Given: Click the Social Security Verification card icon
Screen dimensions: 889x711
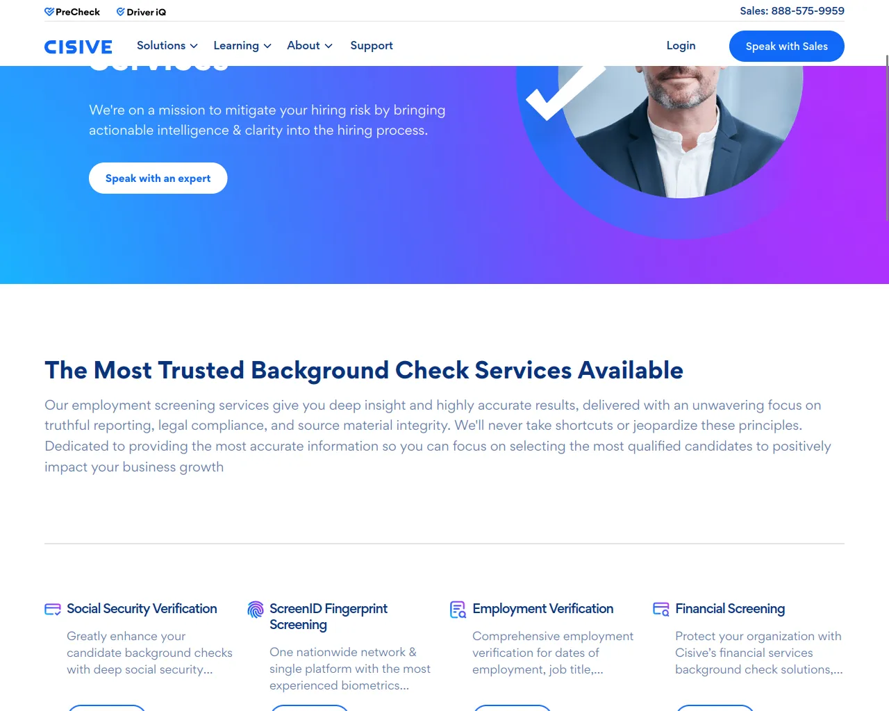Looking at the screenshot, I should (x=53, y=609).
